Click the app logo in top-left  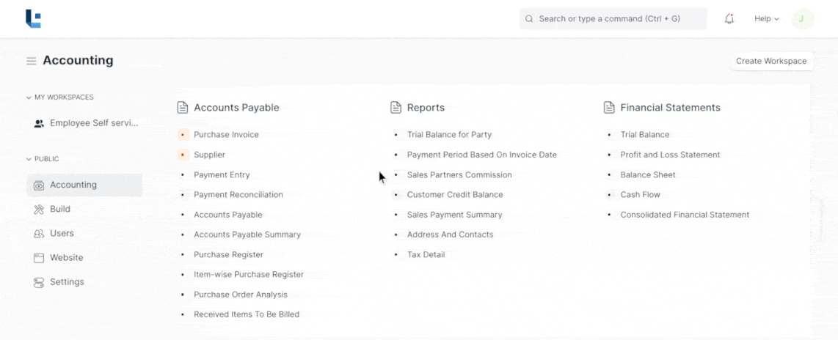(x=33, y=19)
